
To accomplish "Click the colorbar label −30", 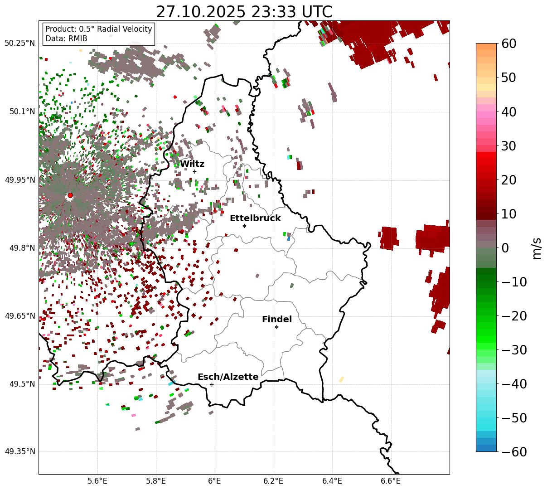I will (x=514, y=349).
